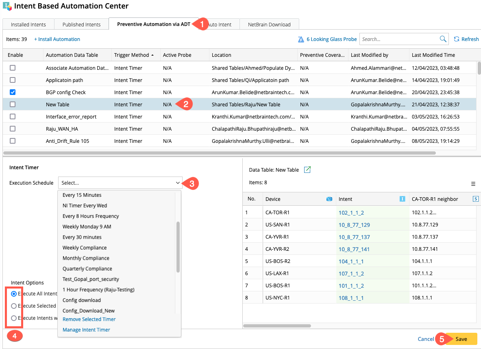Uncheck the BGP config Check checkbox
Screen dimensions: 481x349
tap(13, 92)
